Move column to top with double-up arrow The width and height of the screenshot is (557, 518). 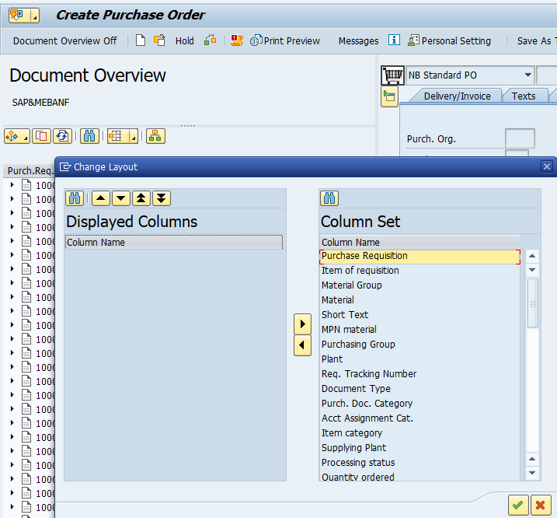tap(141, 198)
